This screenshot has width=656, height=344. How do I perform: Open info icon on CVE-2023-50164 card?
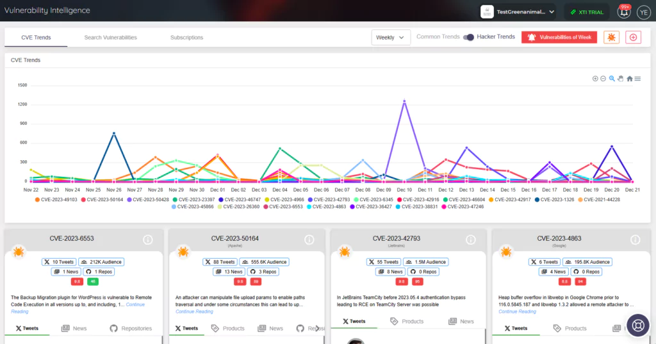[x=309, y=240]
